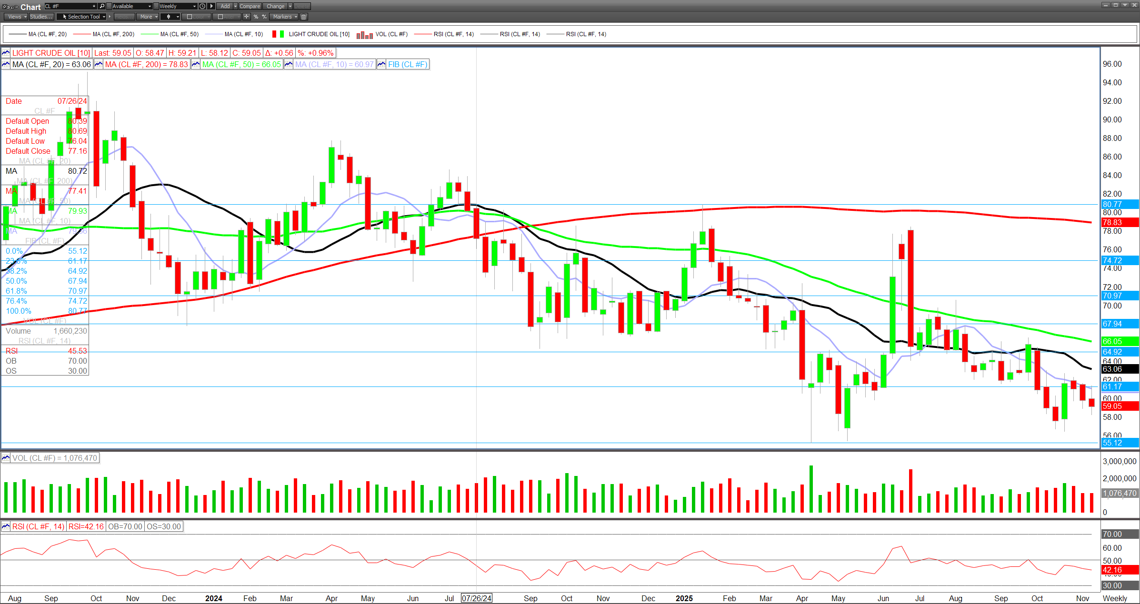Click the Studies... button

41,17
